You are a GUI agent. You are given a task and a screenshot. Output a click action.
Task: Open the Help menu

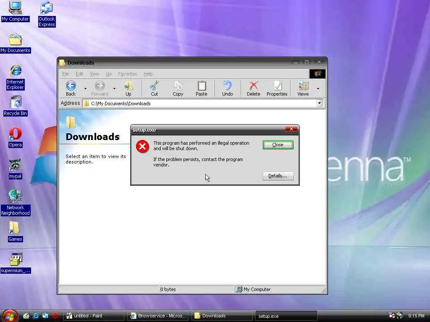click(148, 74)
